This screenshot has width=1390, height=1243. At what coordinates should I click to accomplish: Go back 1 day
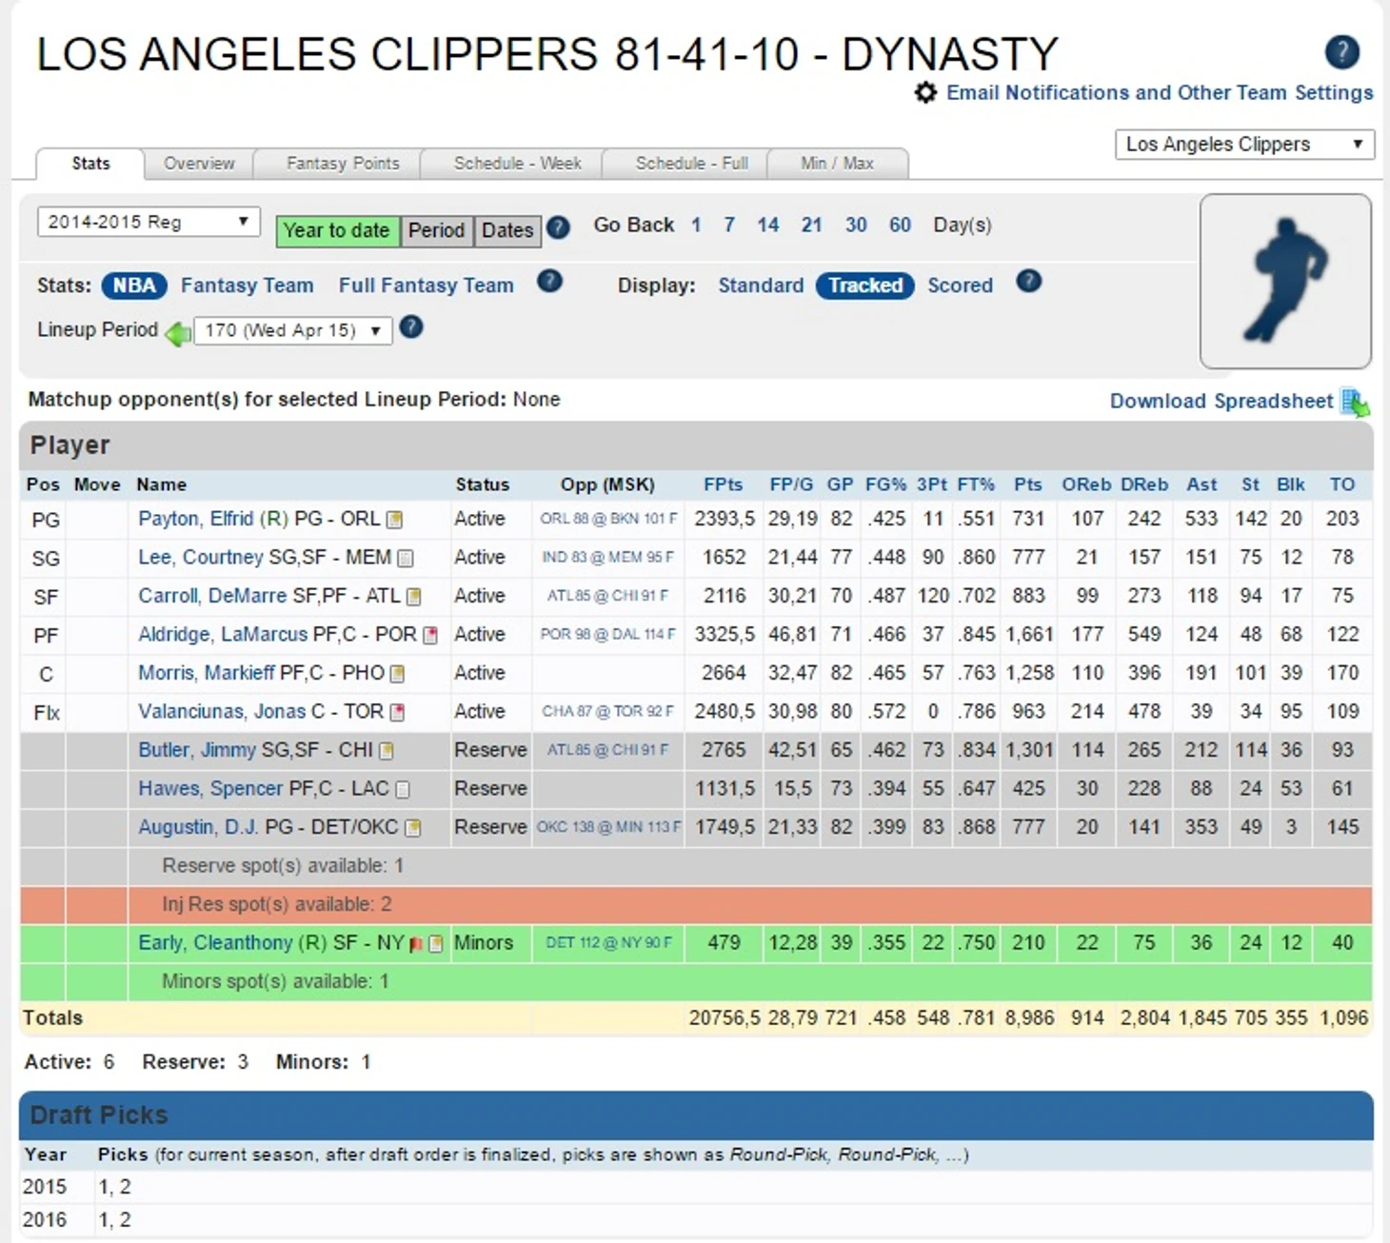pos(696,226)
